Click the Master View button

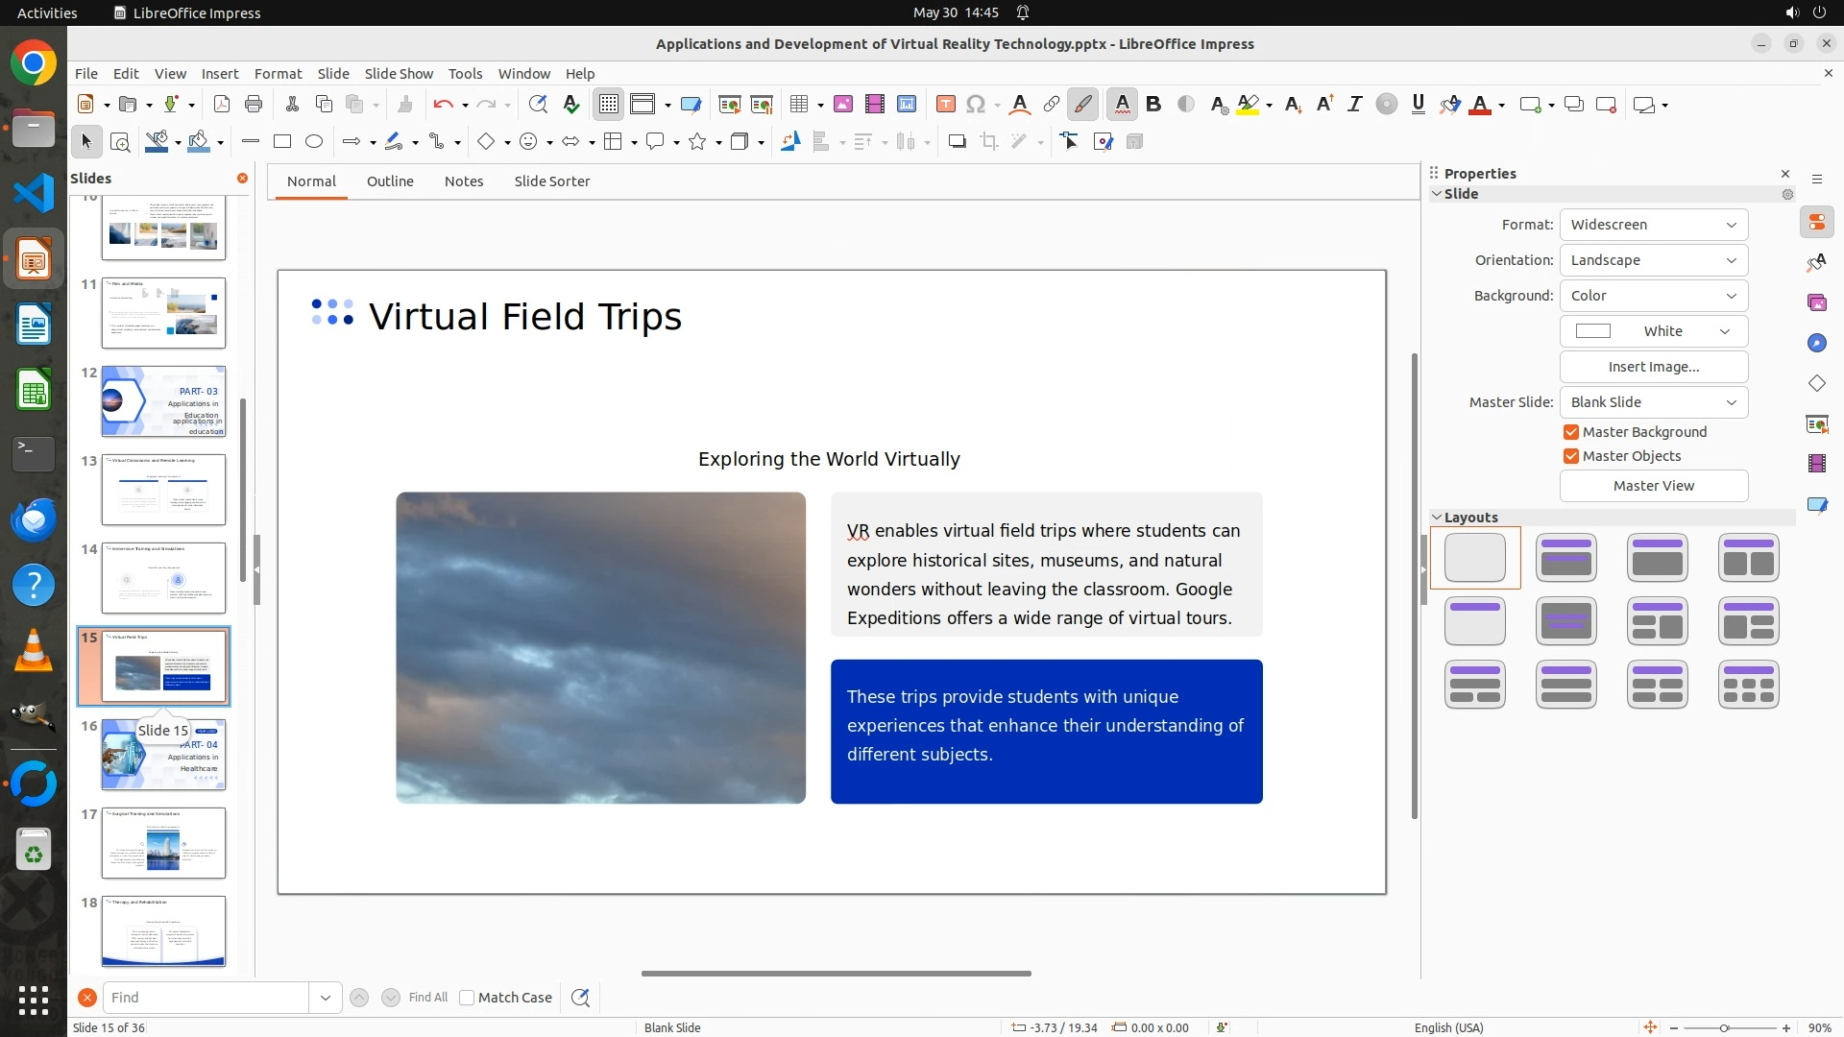(1653, 486)
